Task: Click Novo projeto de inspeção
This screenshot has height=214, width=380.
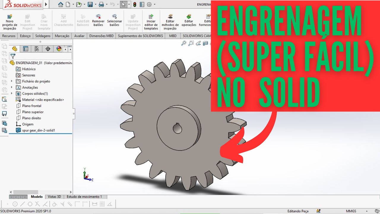Action: (10, 22)
